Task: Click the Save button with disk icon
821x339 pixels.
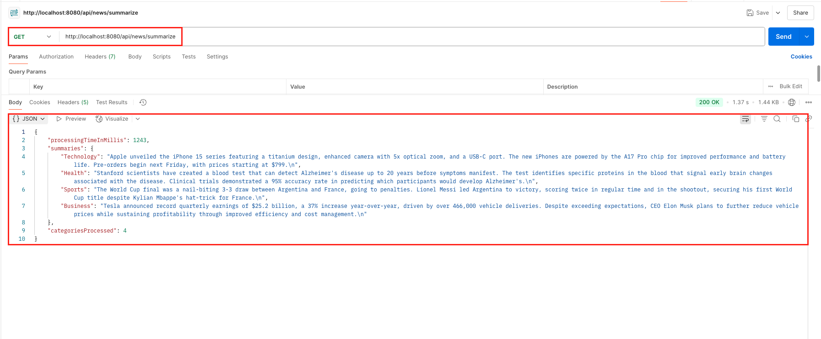Action: pyautogui.click(x=758, y=13)
